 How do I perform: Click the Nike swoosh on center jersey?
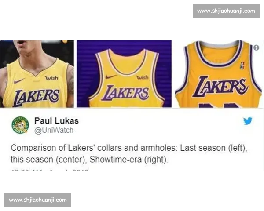pyautogui.click(x=111, y=77)
